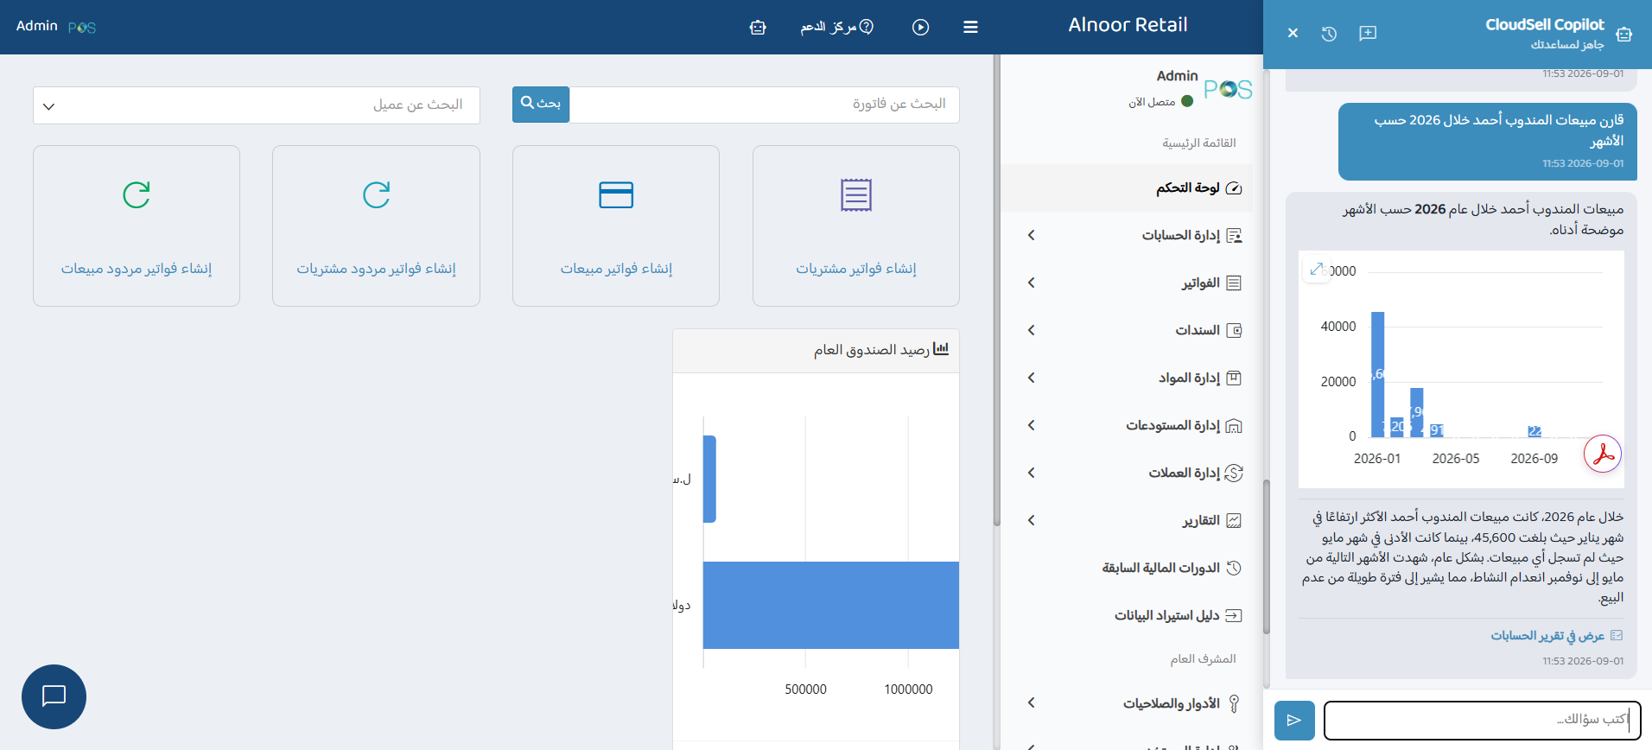Open the floating chat bubble button

pyautogui.click(x=54, y=696)
